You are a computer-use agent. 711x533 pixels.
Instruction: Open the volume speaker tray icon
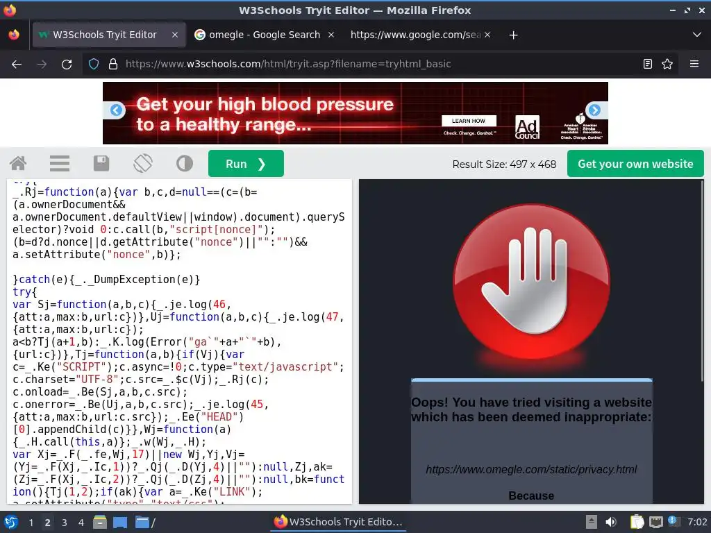tap(611, 522)
